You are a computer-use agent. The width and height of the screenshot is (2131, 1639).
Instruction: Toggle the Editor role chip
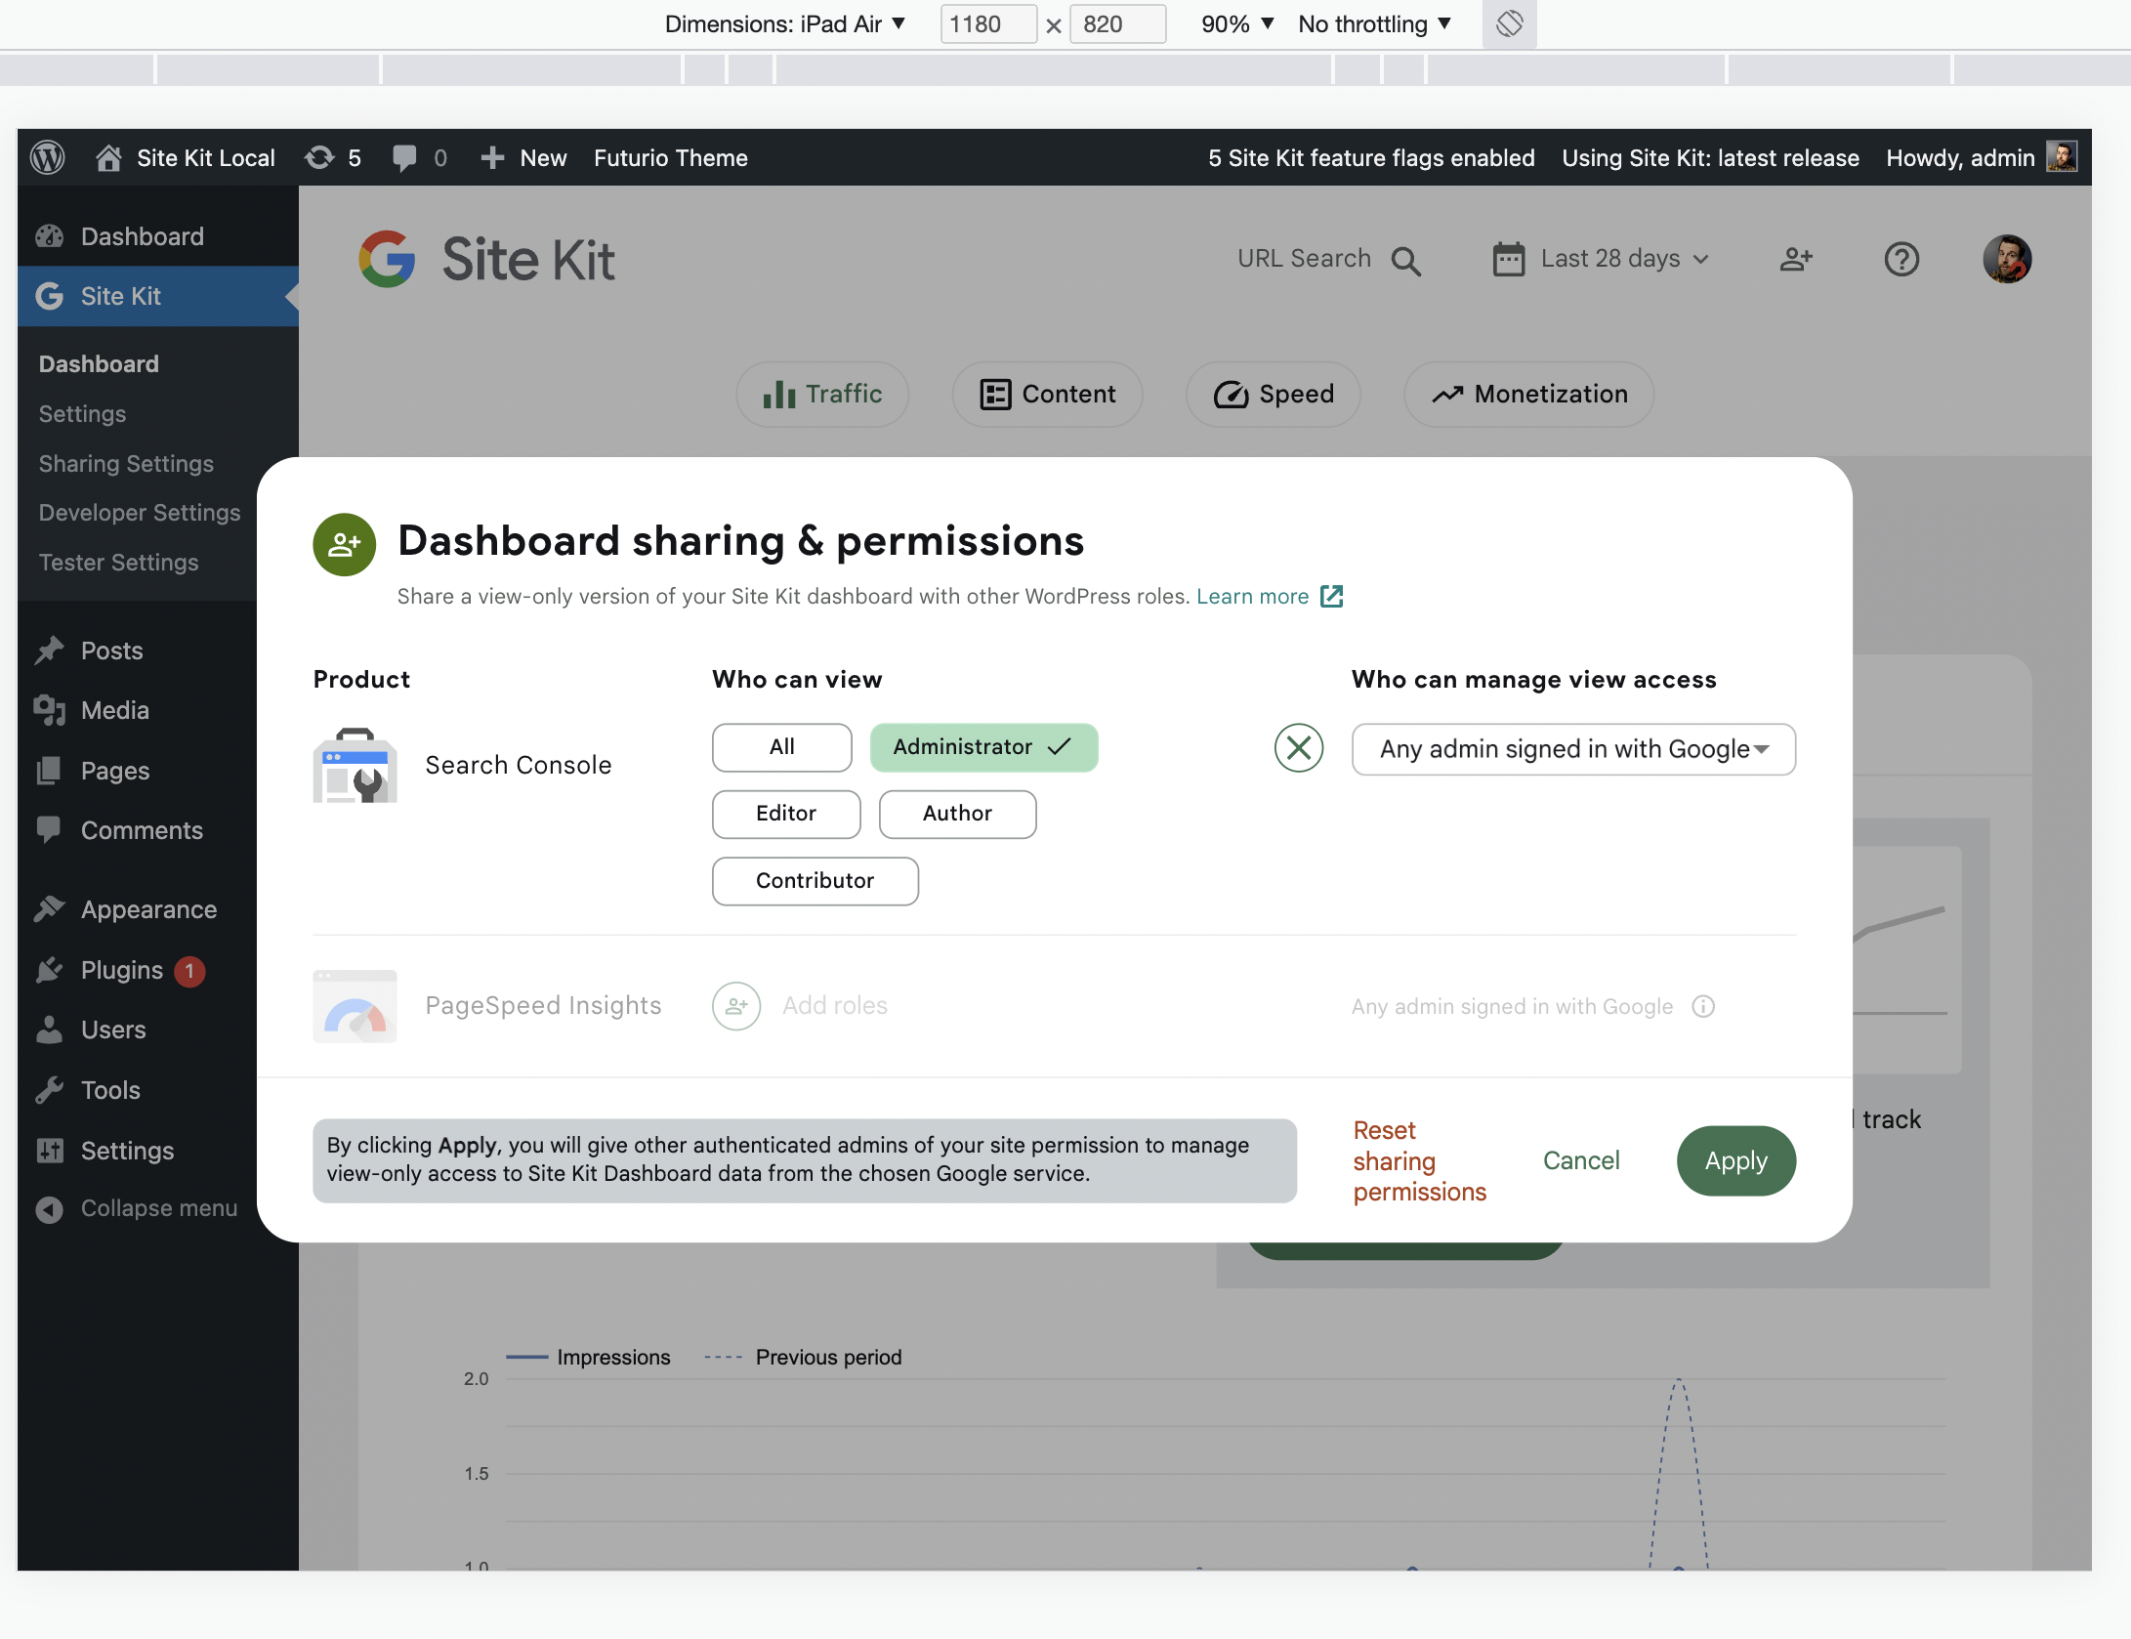785,814
